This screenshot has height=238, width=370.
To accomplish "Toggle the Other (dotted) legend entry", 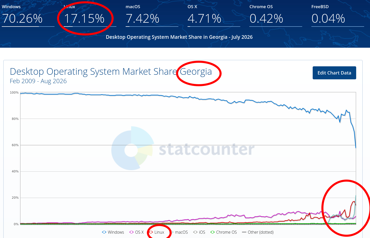I will click(x=258, y=232).
